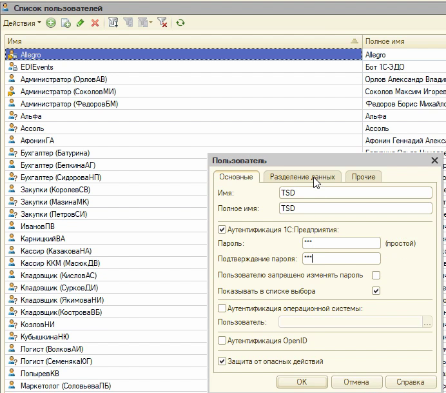Click the Clear filter icon
The image size is (446, 393).
click(x=162, y=23)
